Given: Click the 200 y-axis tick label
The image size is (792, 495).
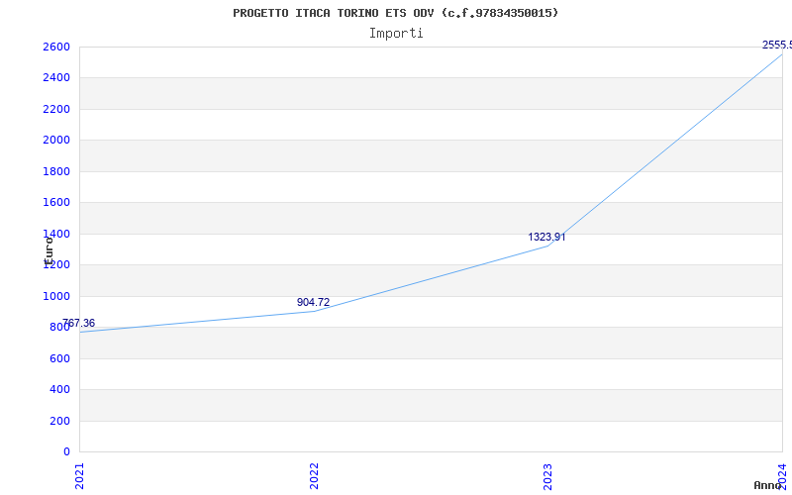Looking at the screenshot, I should click(x=59, y=421).
